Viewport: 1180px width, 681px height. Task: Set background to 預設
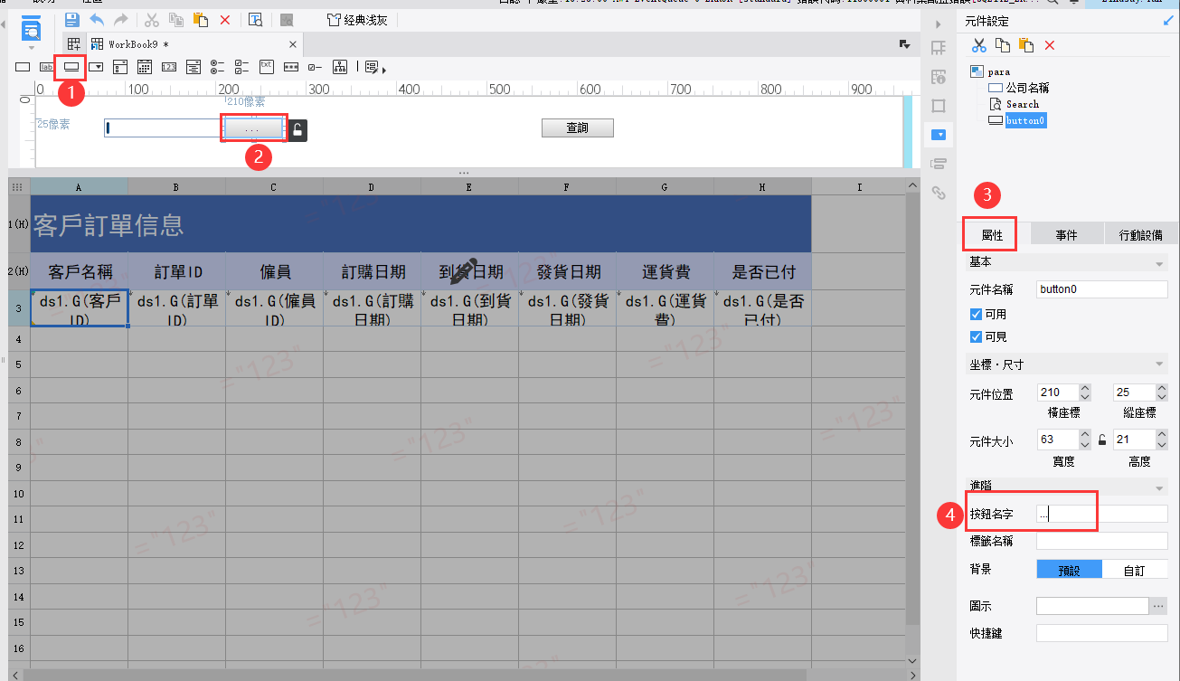pos(1070,570)
